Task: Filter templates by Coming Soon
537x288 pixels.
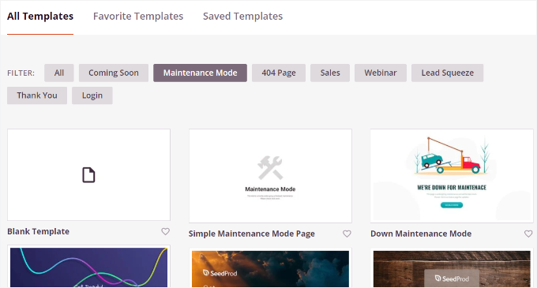Action: [x=114, y=73]
